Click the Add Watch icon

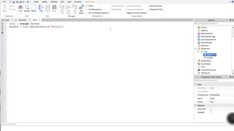click(x=81, y=7)
